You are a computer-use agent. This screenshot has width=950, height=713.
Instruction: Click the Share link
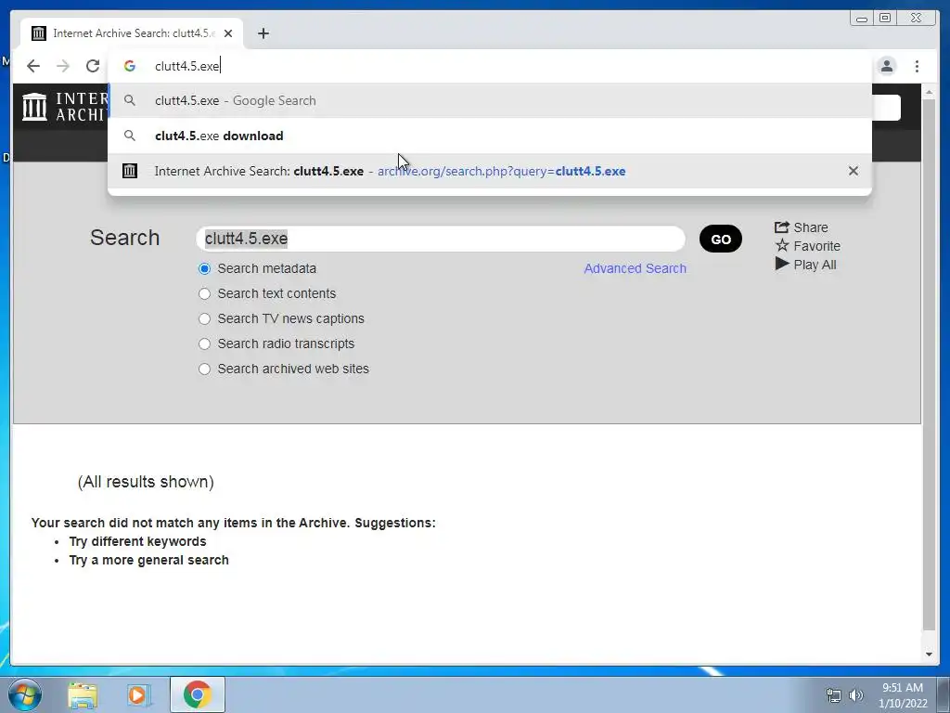click(x=801, y=227)
